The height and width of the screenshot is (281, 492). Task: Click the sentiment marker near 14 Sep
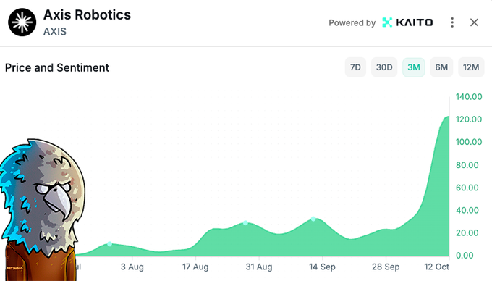click(313, 219)
